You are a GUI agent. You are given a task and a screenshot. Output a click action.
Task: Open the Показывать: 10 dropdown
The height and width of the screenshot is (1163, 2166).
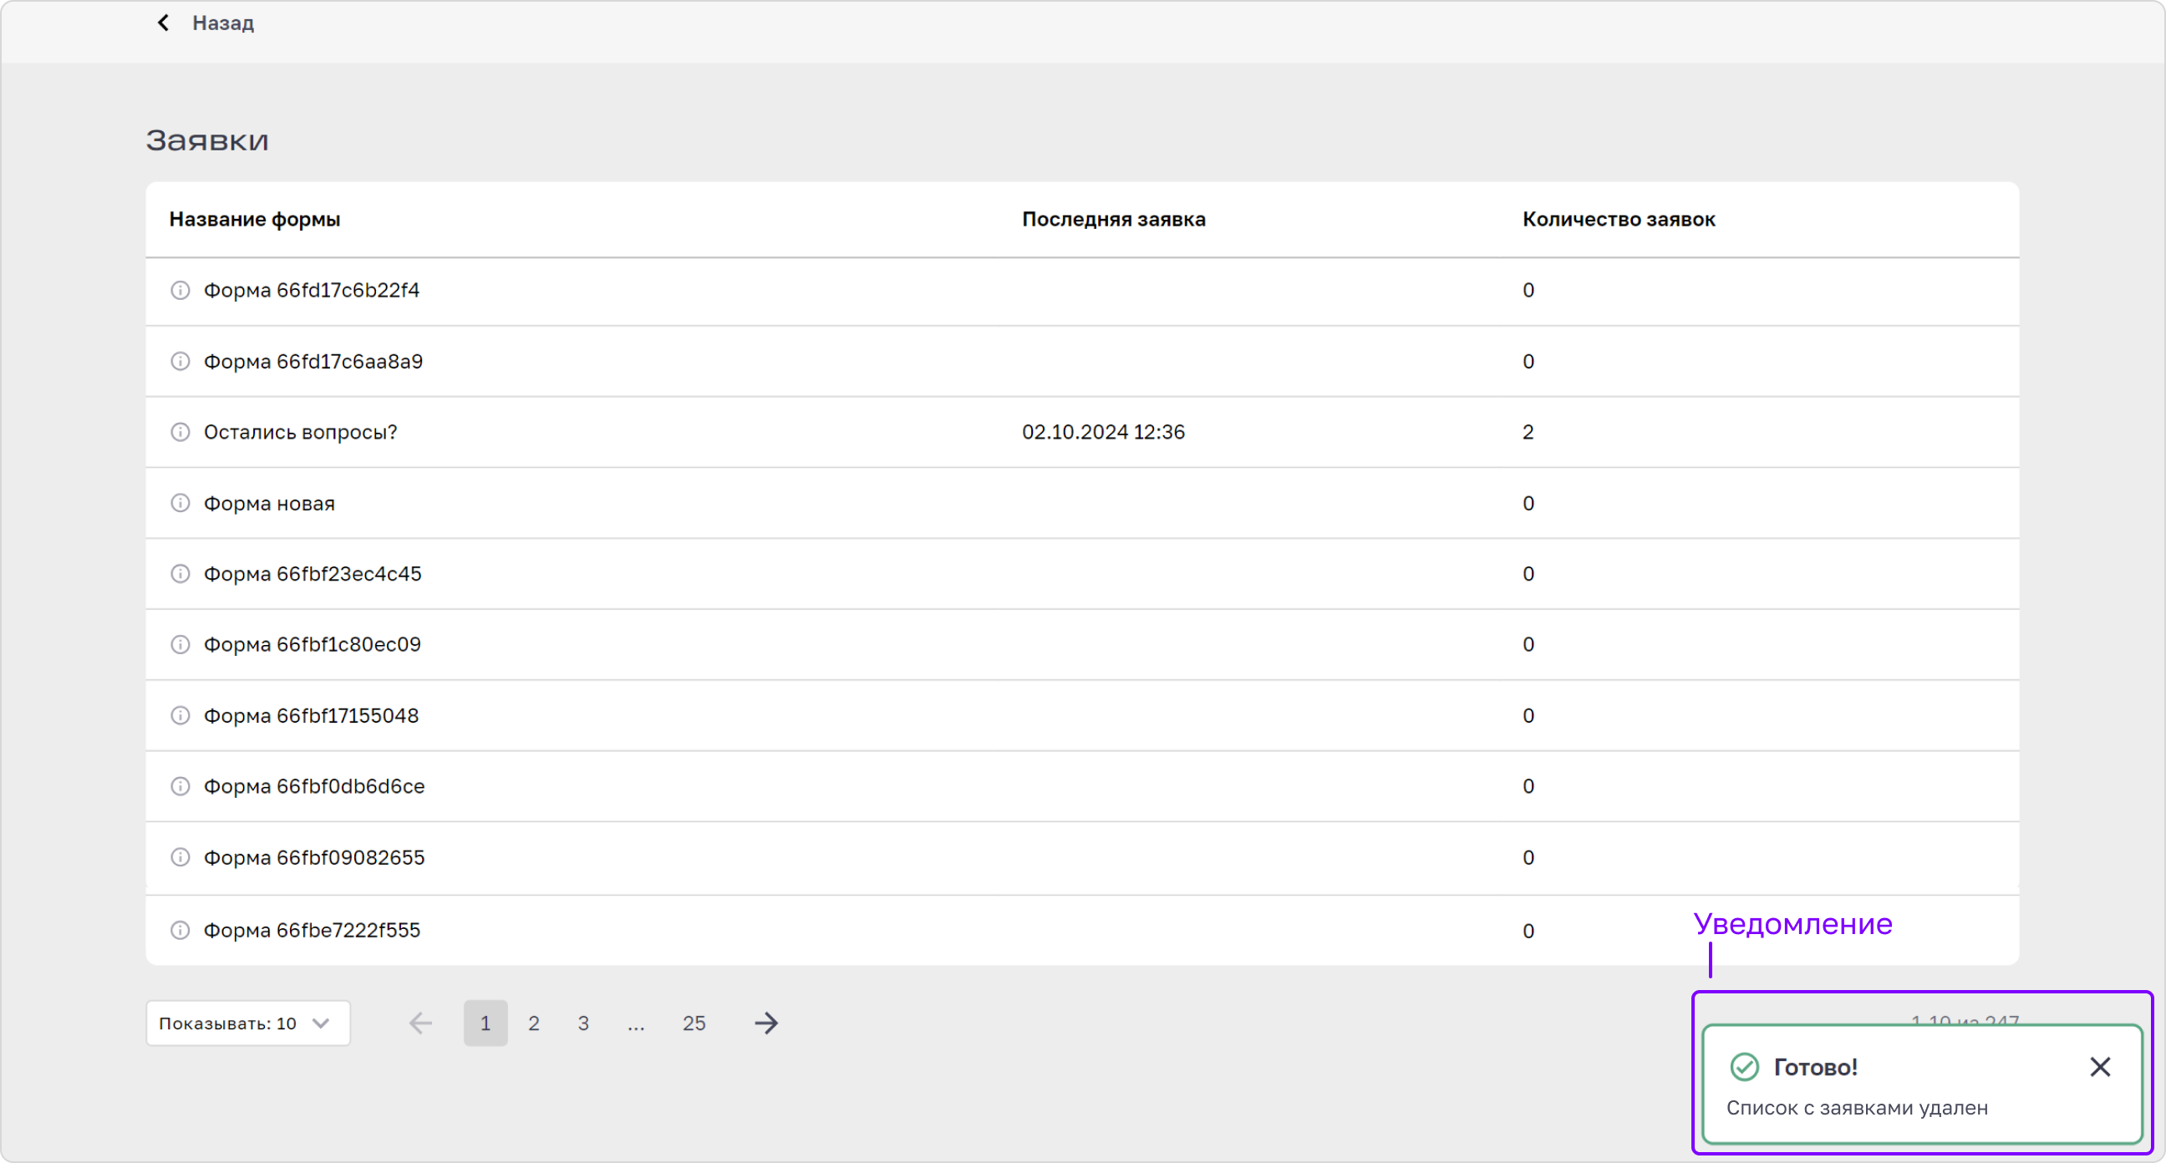tap(248, 1023)
